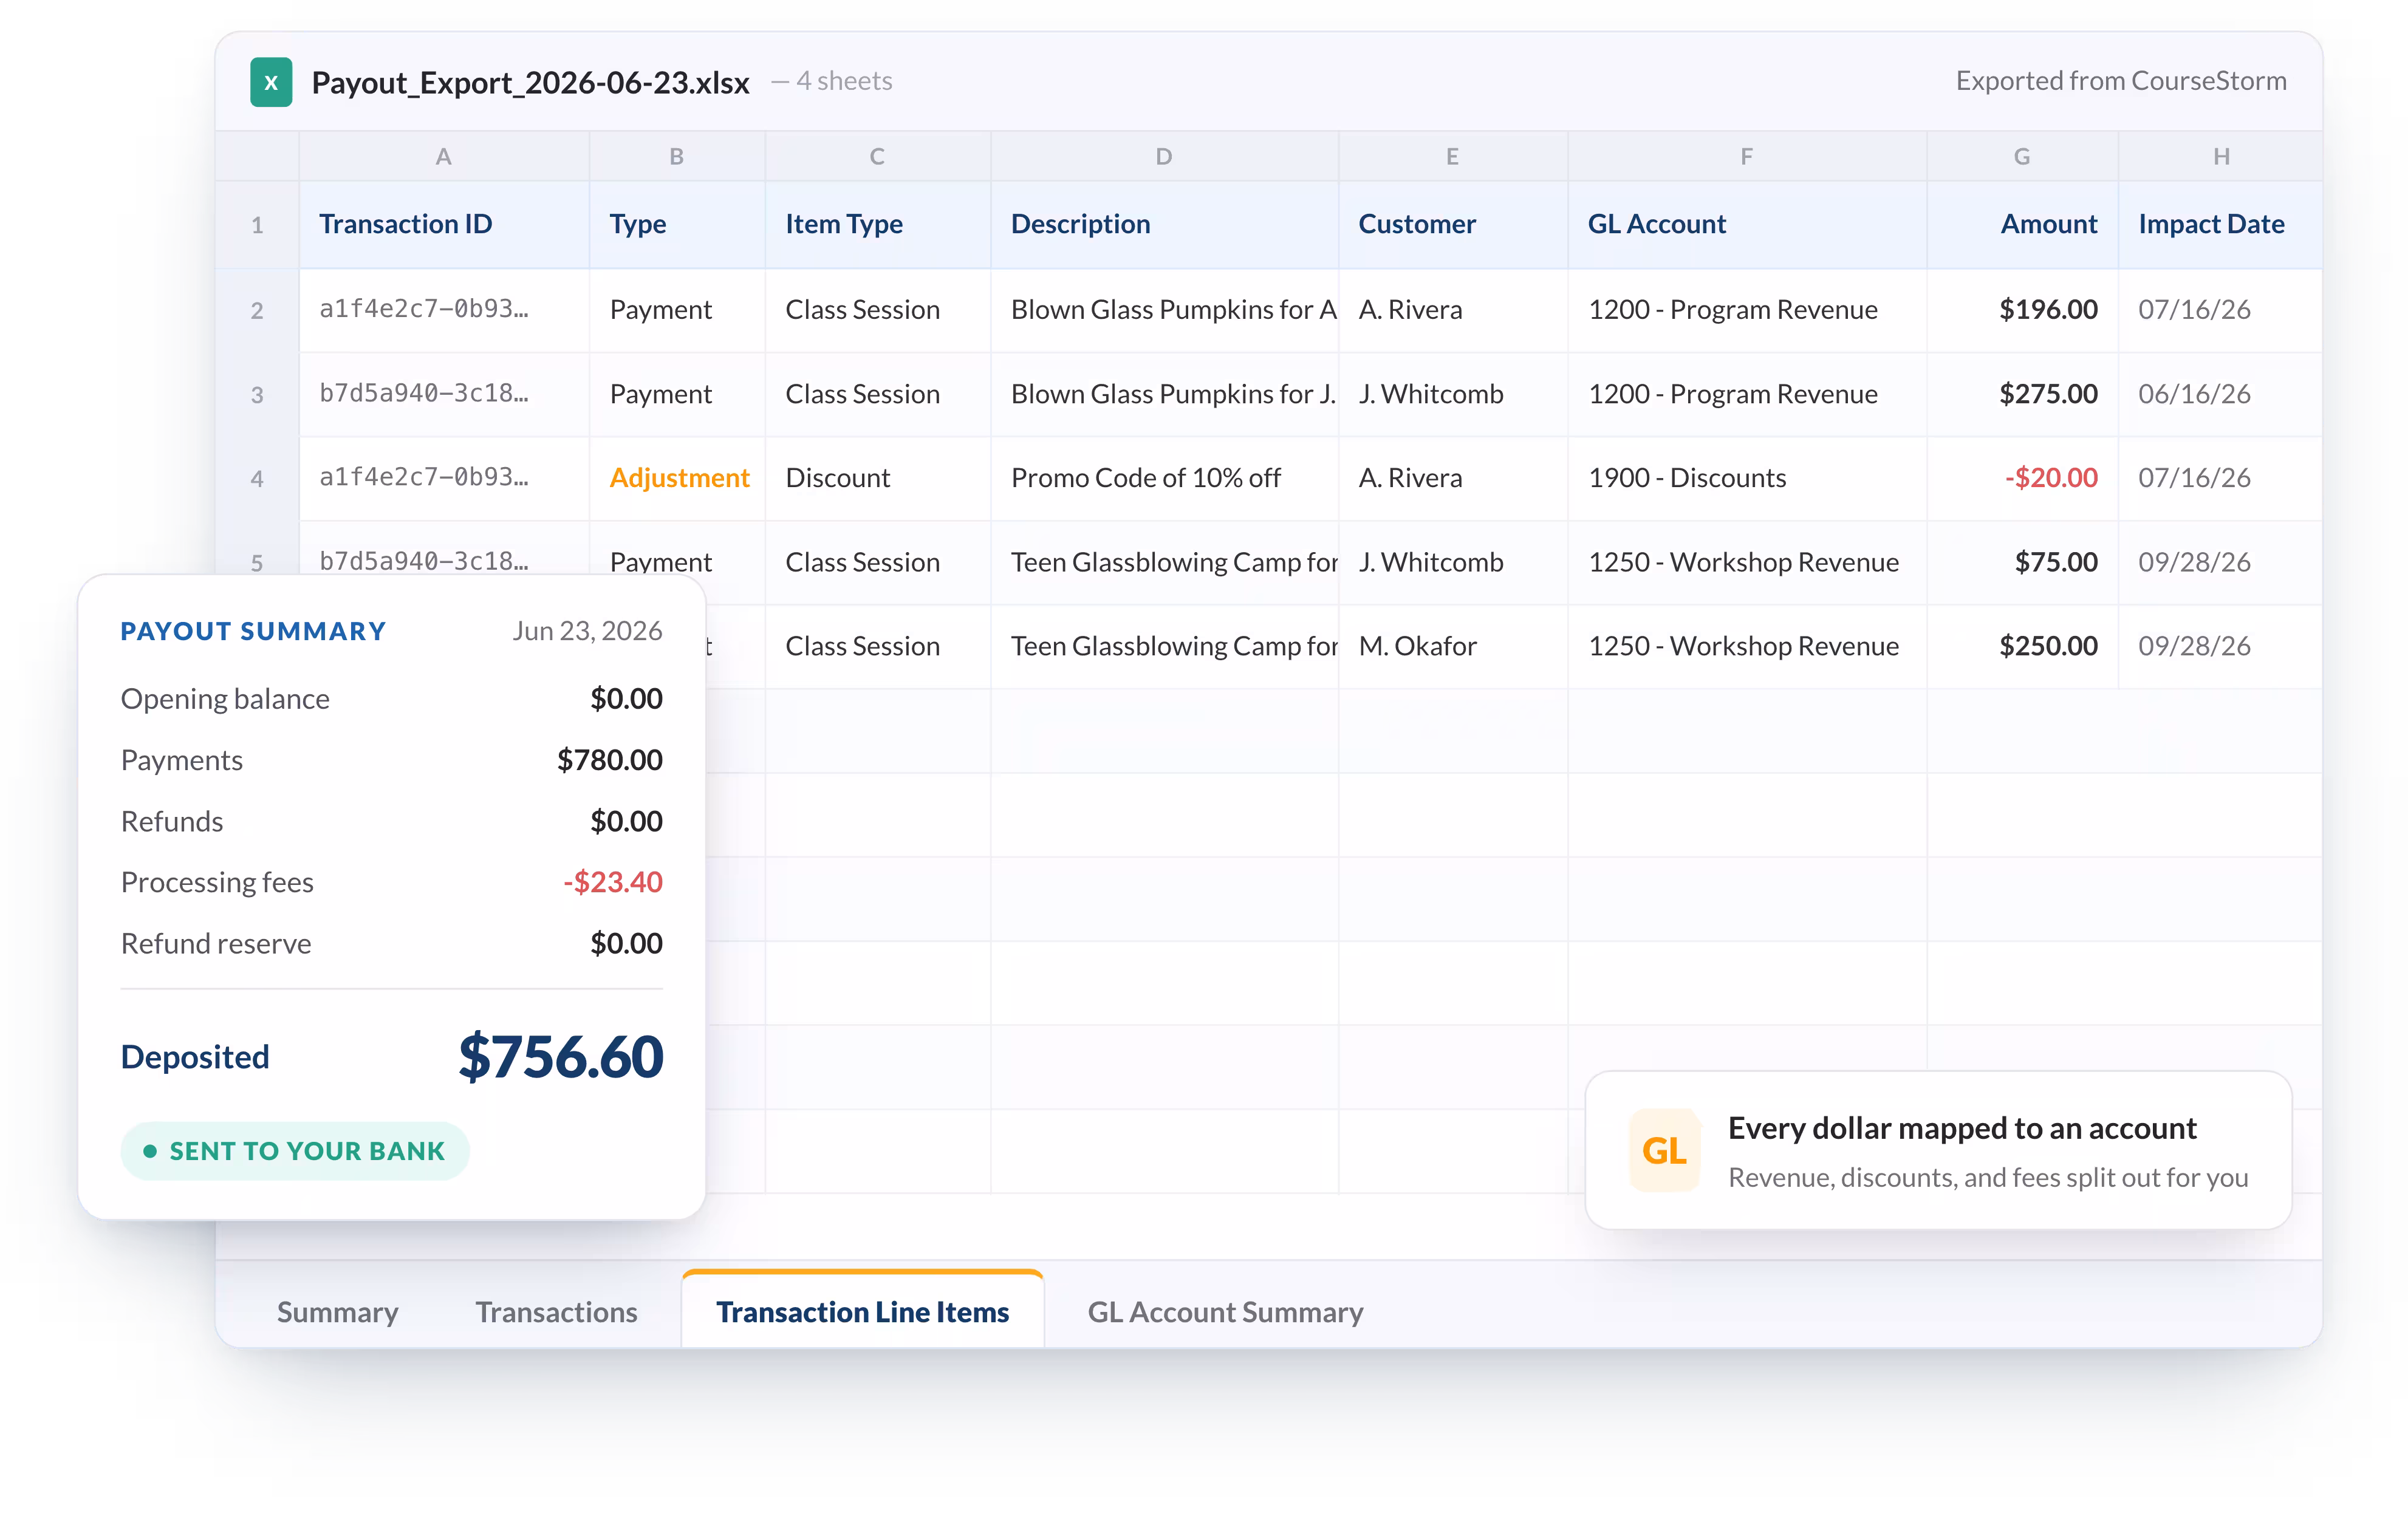Screen dimensions: 2408x1516
Task: Click the Sent To Your Bank badge
Action: pyautogui.click(x=295, y=1151)
